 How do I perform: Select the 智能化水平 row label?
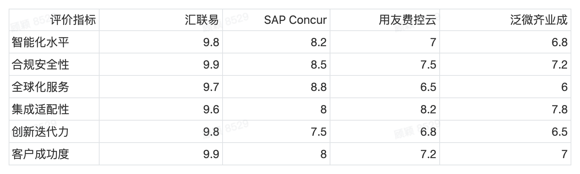point(40,42)
